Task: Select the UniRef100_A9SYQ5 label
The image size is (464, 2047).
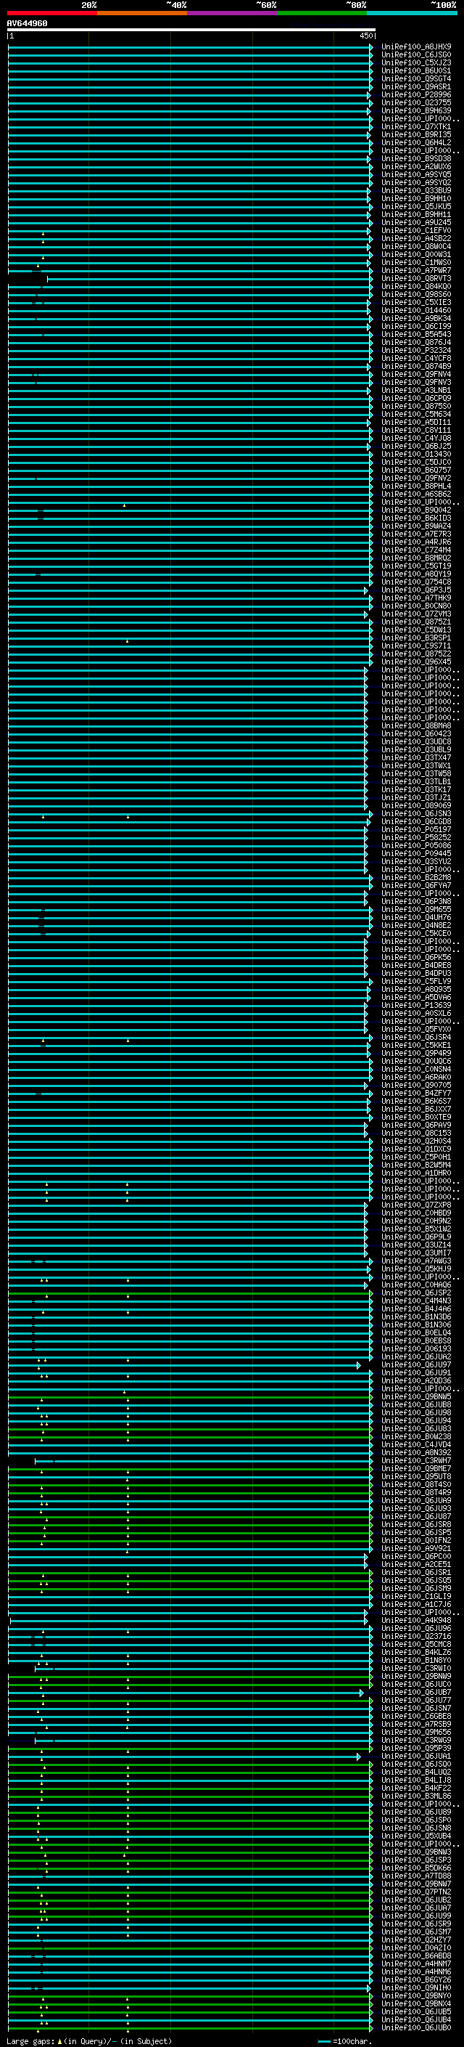Action: [x=416, y=175]
